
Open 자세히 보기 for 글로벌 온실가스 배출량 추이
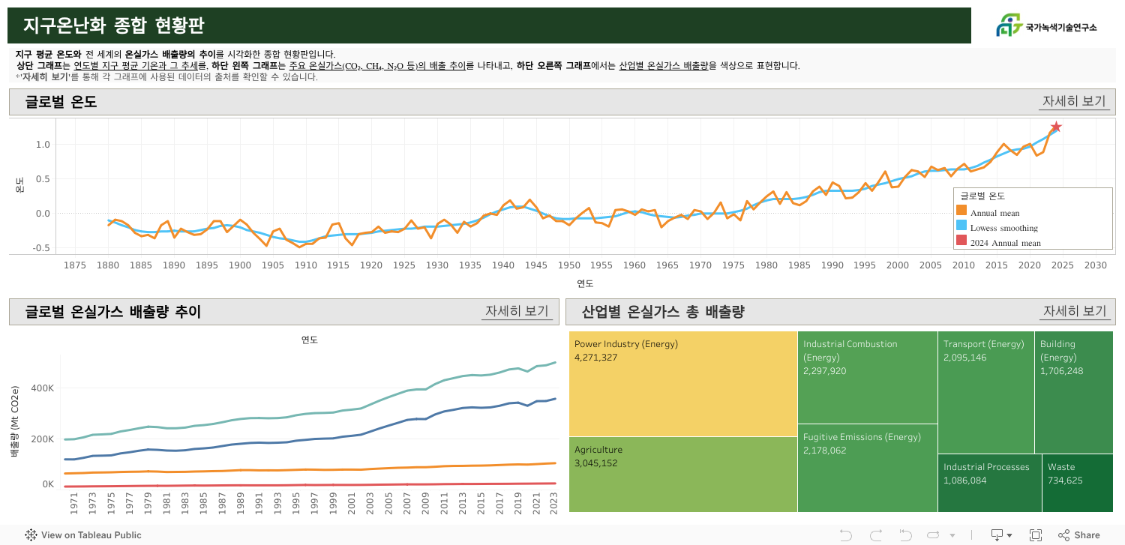click(x=517, y=311)
